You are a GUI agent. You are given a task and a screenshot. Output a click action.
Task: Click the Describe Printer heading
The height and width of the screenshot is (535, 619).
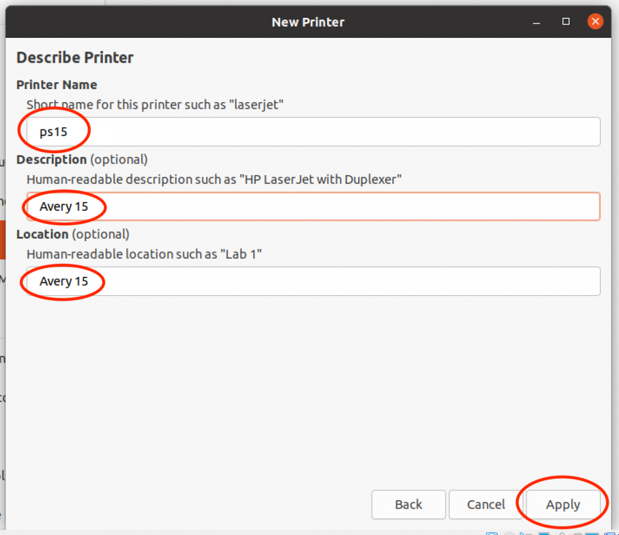75,58
